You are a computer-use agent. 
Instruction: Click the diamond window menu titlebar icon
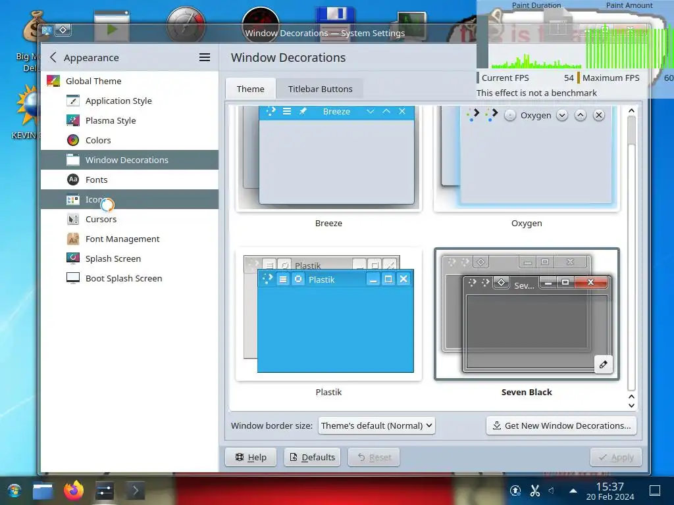[63, 30]
